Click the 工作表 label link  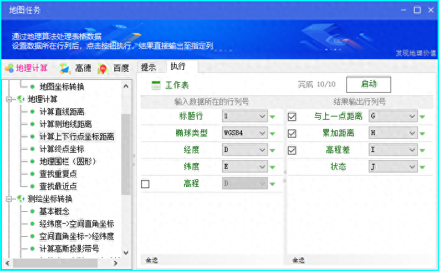coord(177,85)
